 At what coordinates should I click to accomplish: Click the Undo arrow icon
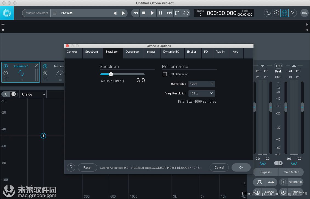[268, 13]
